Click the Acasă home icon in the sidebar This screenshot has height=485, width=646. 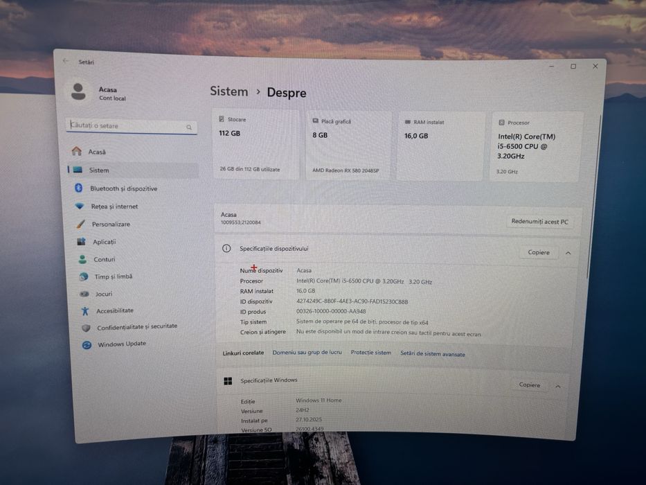coord(77,151)
